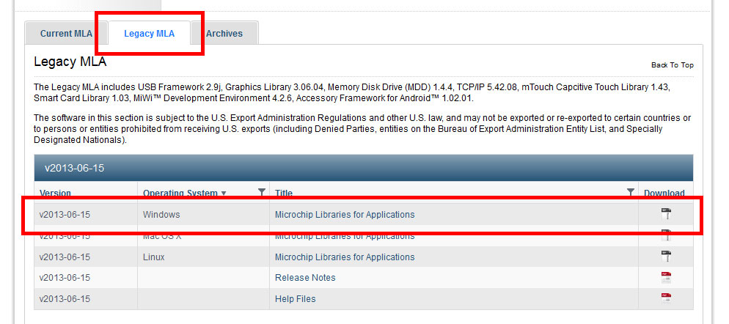
Task: Open the Help Files PDF download icon
Action: coord(666,298)
